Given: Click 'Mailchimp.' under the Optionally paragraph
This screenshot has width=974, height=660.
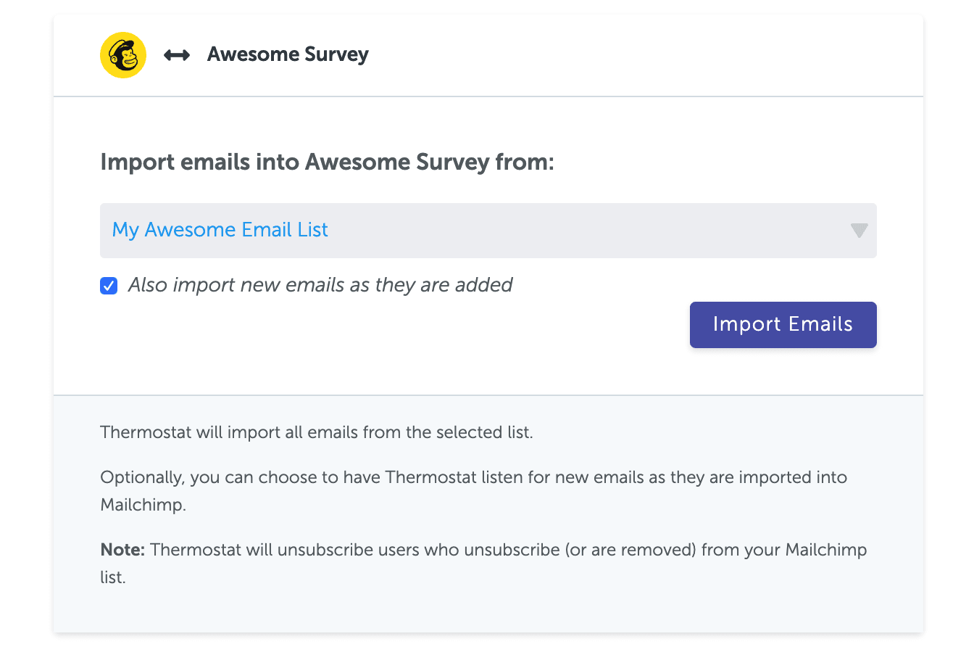Looking at the screenshot, I should [x=143, y=505].
